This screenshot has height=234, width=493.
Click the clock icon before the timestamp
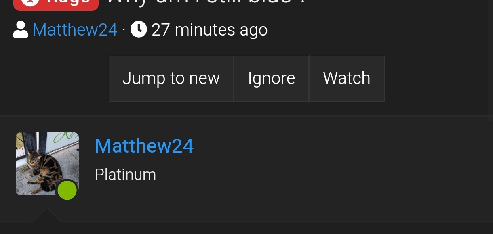(x=139, y=29)
